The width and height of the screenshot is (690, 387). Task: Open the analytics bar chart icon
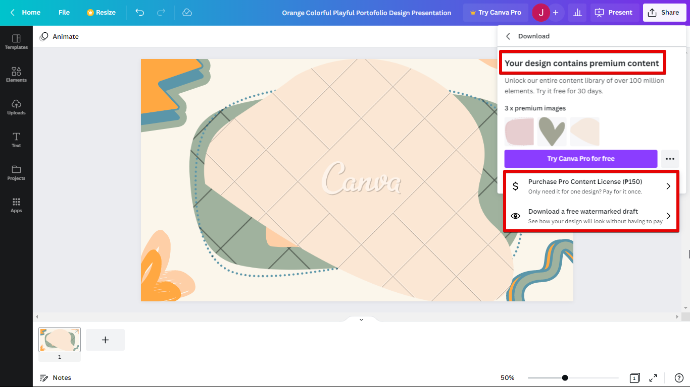tap(577, 13)
